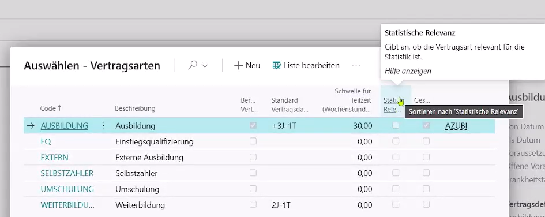Select the EXTERN contract type
The image size is (545, 217).
click(x=55, y=157)
